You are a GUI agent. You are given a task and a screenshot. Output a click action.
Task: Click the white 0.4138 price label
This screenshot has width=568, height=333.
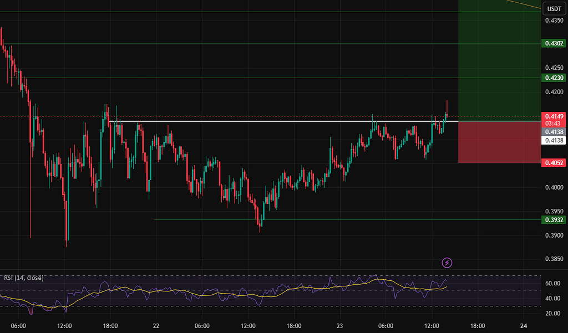coord(554,140)
